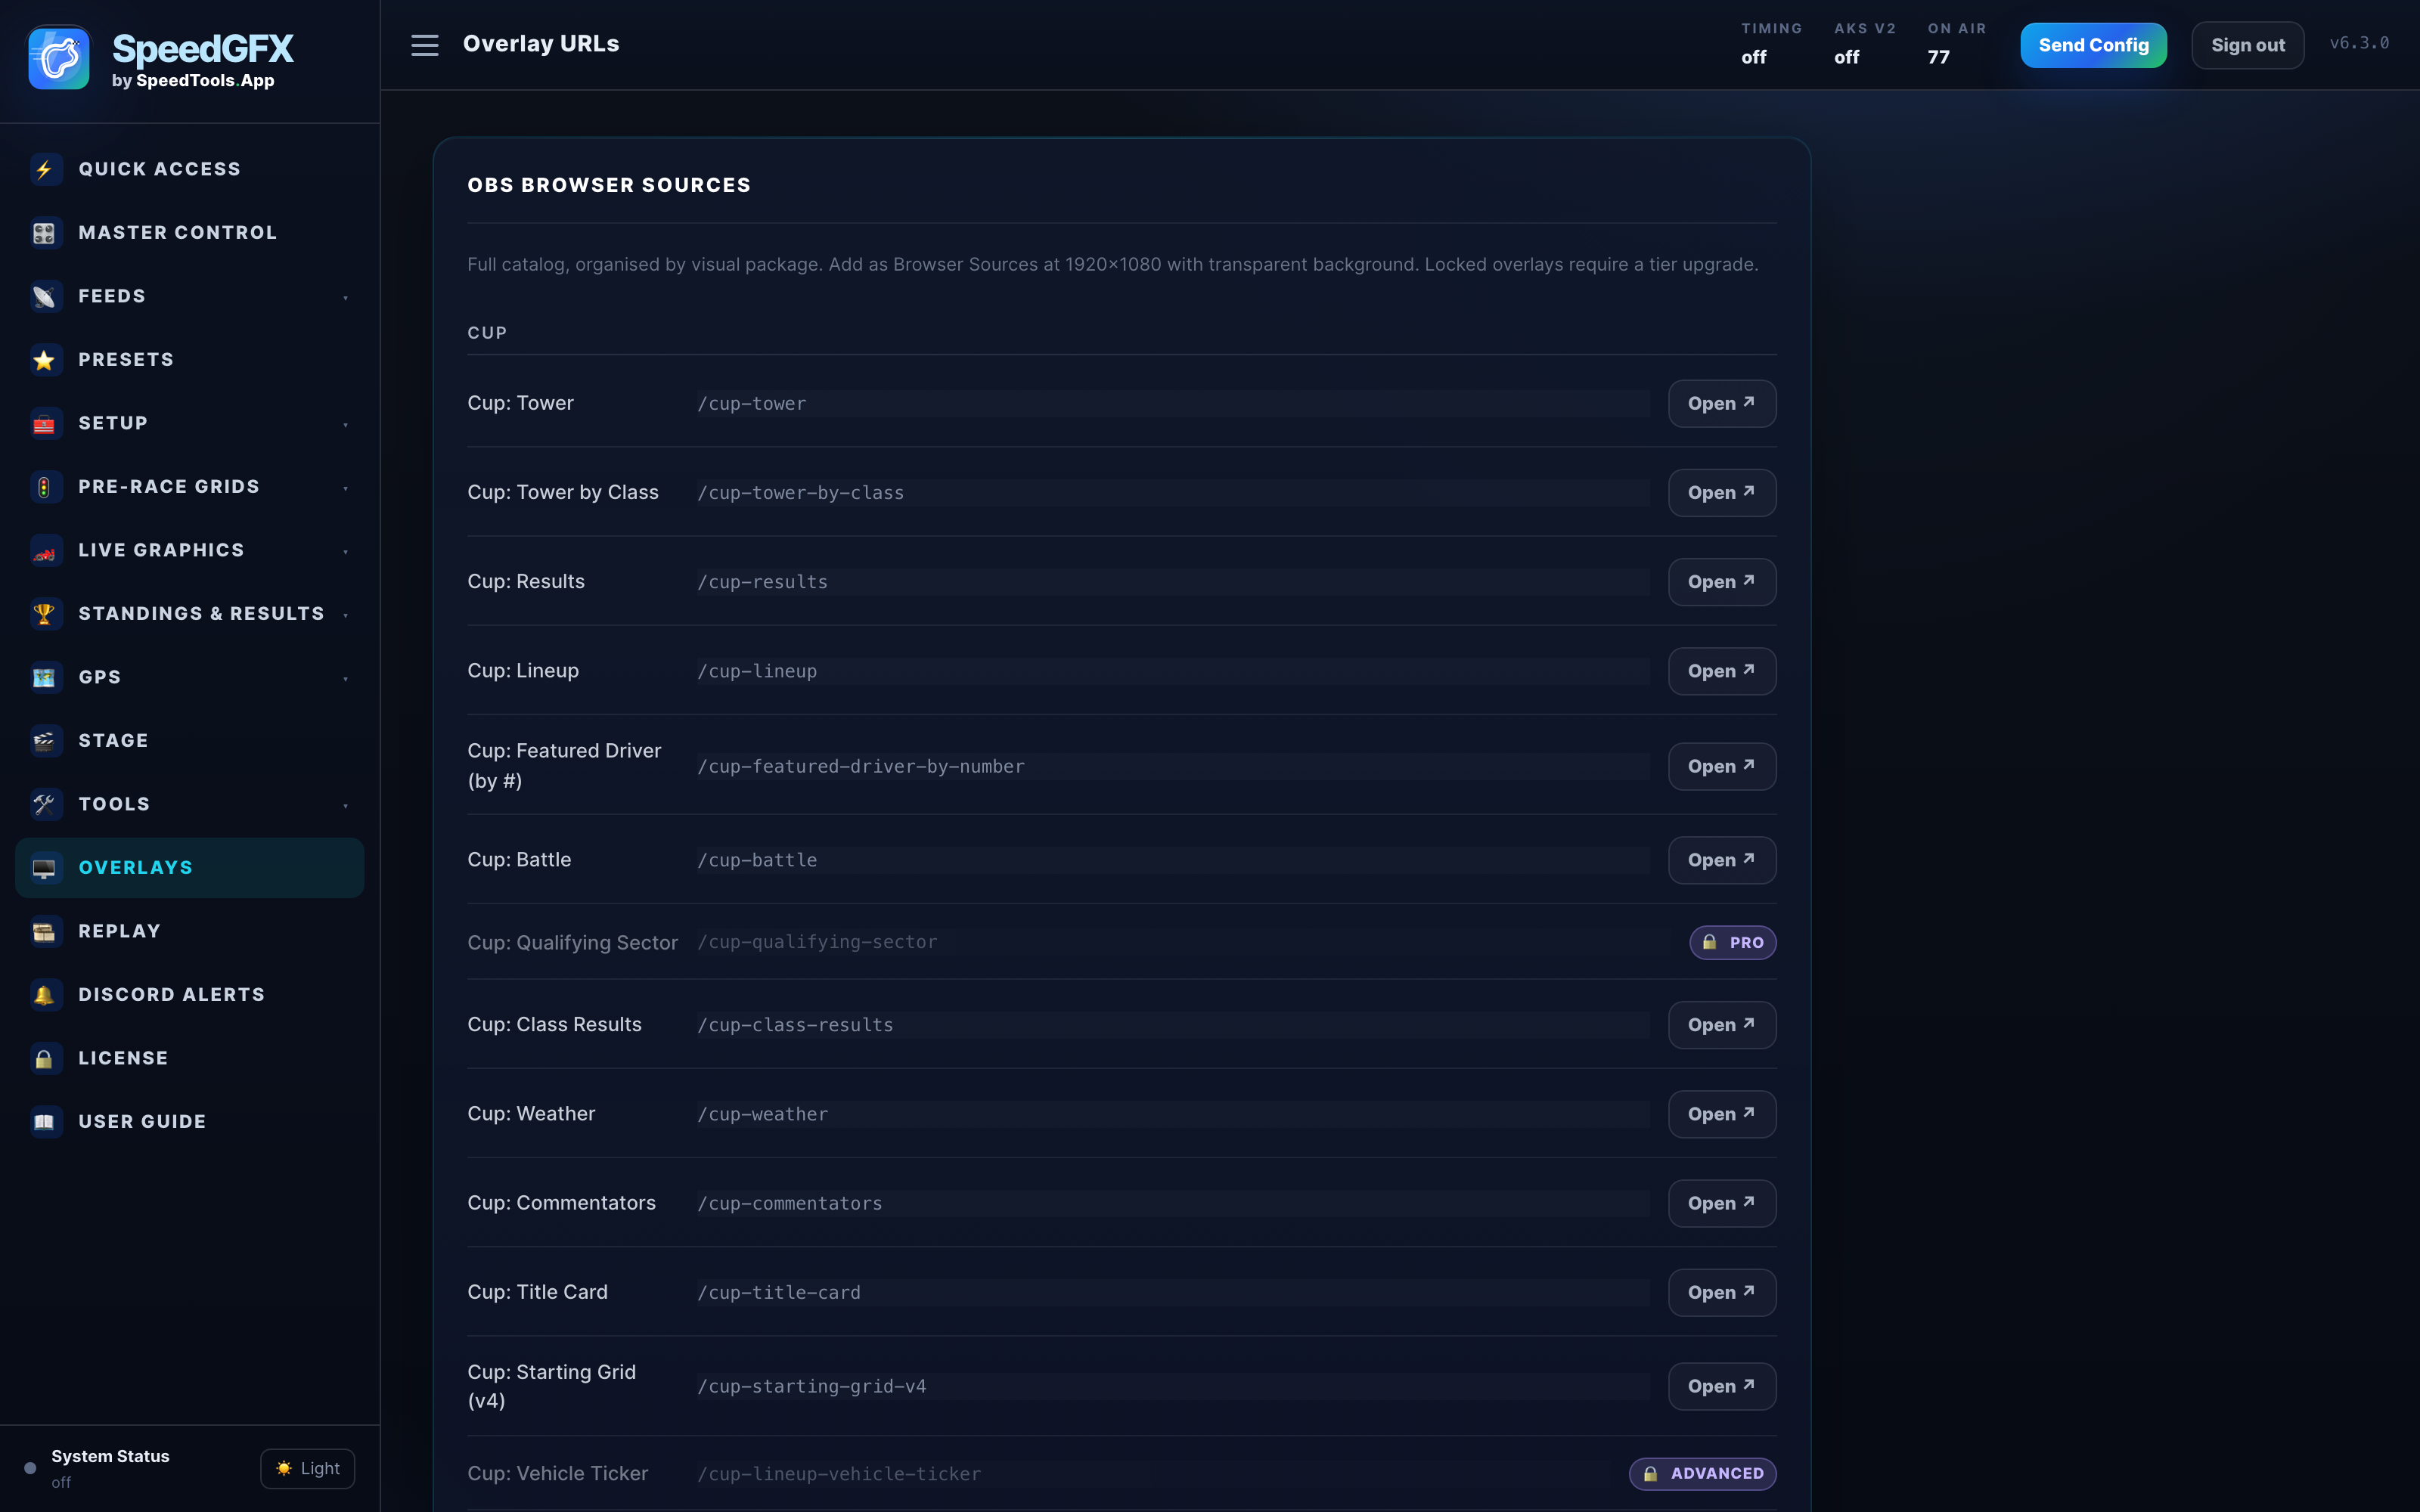
Task: Expand the Feeds submenu arrow
Action: (346, 297)
